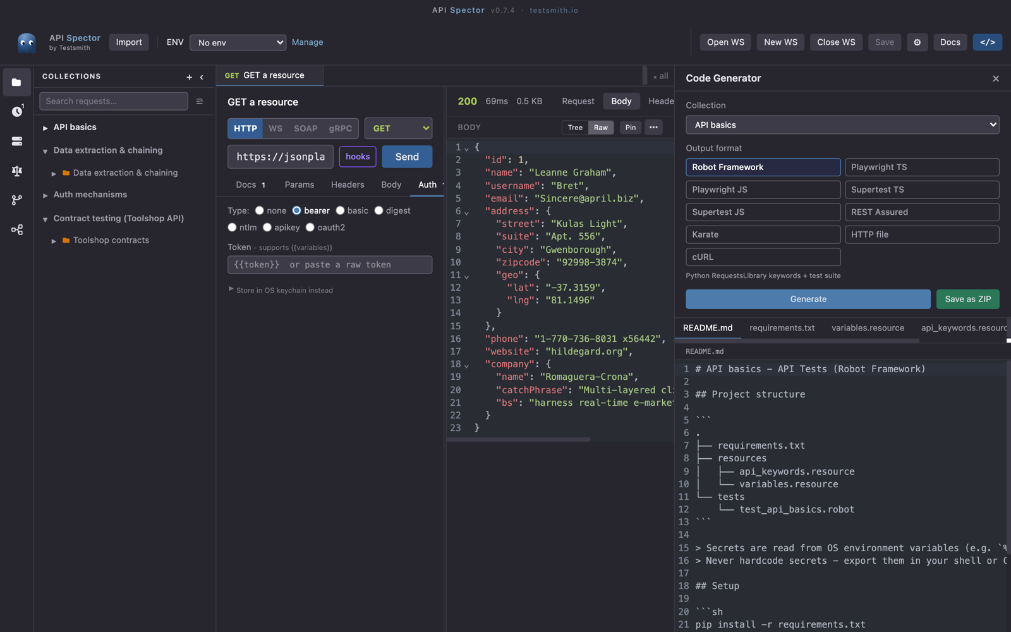Close all tabs with × all
Viewport: 1011px width, 632px height.
(x=660, y=76)
